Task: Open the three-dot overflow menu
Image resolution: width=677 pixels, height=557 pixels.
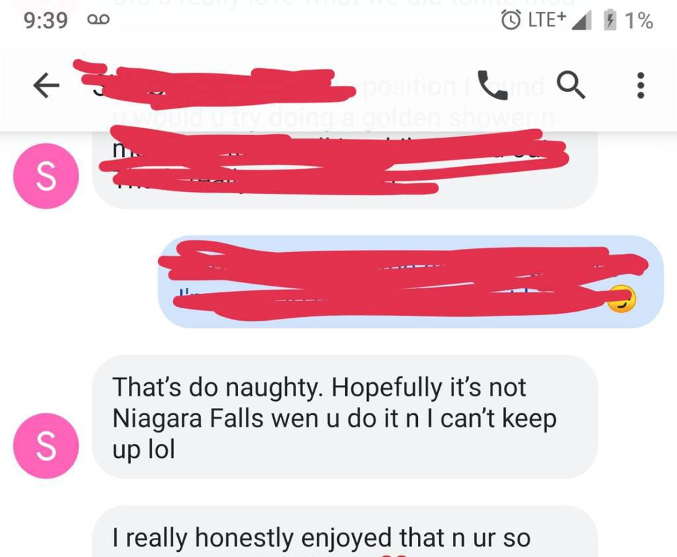Action: pos(641,85)
